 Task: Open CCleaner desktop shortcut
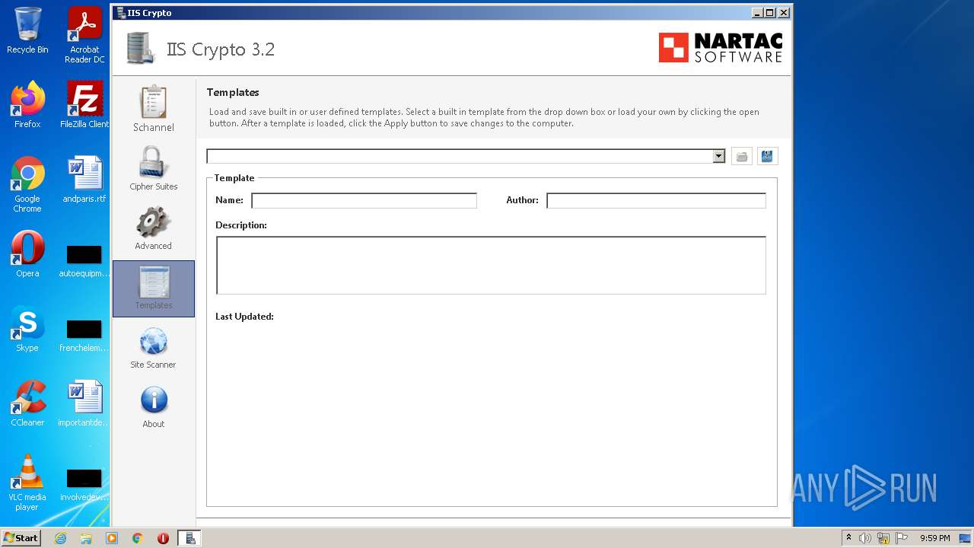point(27,403)
